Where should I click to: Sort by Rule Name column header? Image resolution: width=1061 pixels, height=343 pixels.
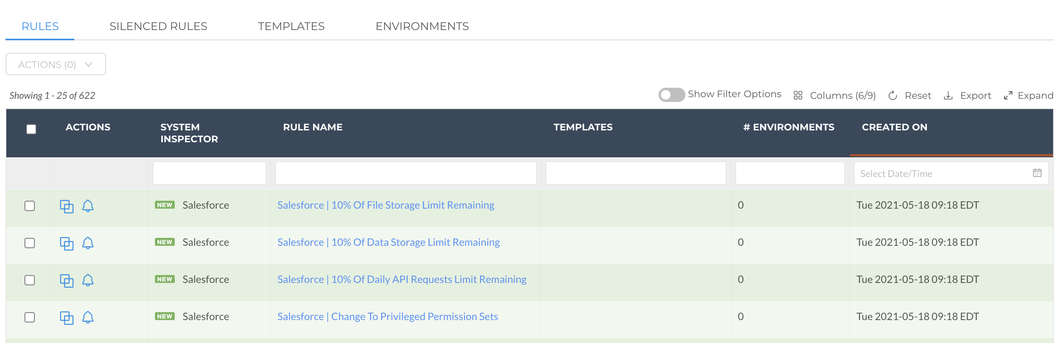coord(313,127)
